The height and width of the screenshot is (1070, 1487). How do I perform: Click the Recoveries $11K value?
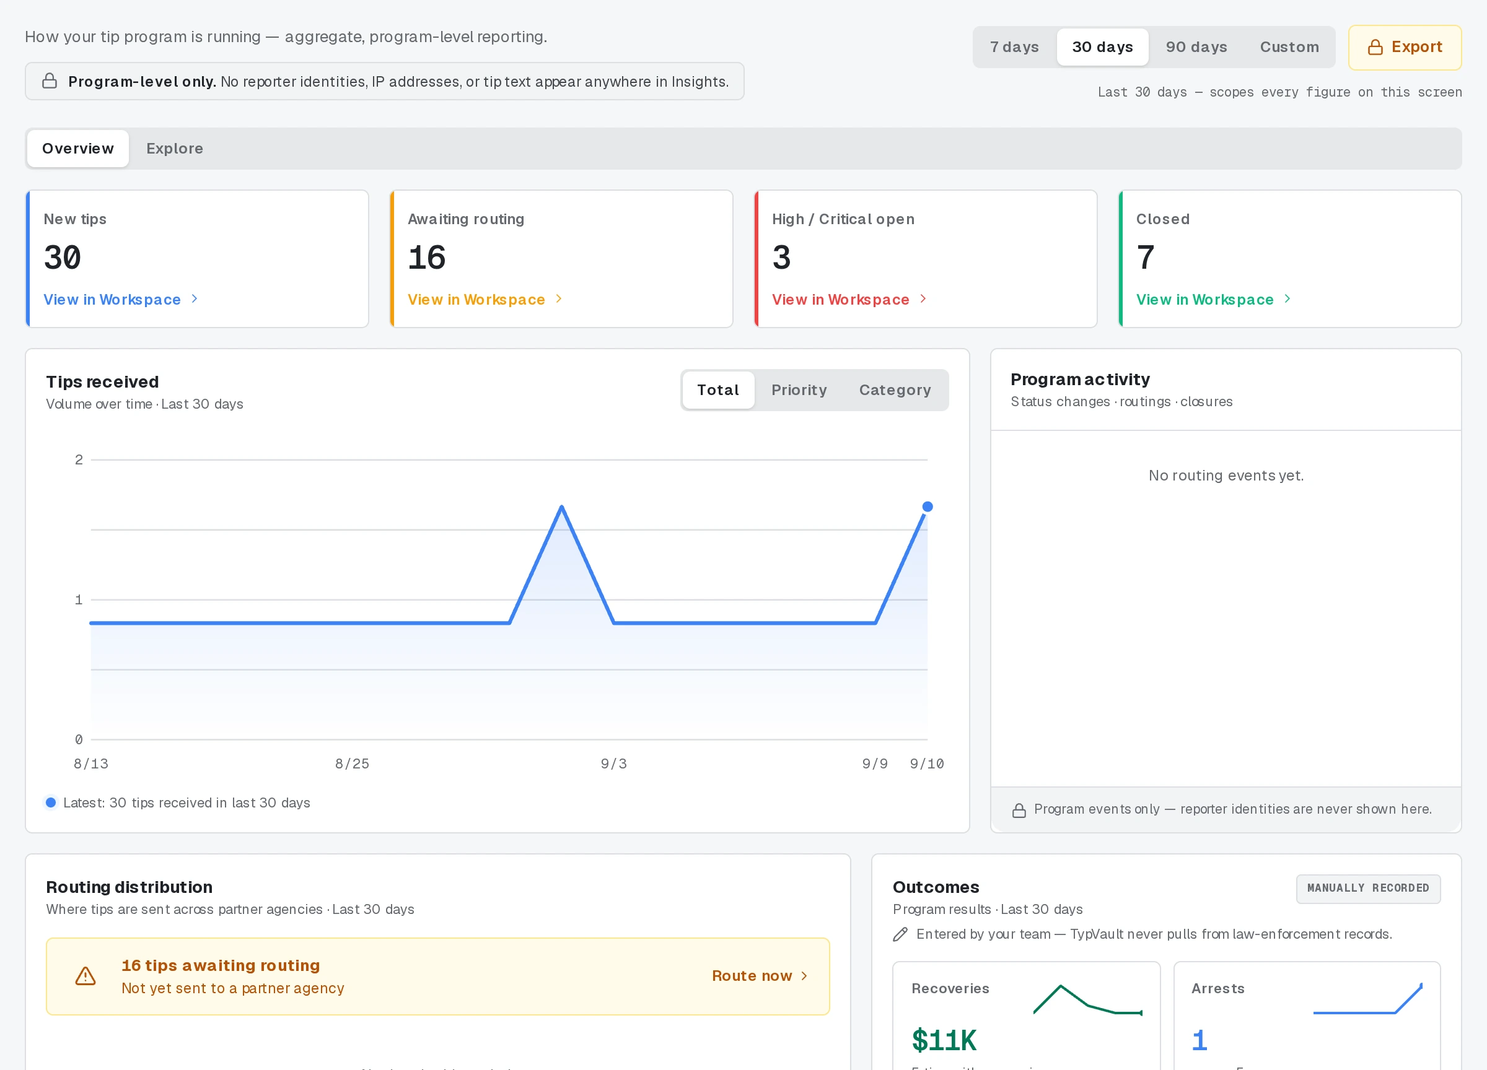tap(944, 1040)
